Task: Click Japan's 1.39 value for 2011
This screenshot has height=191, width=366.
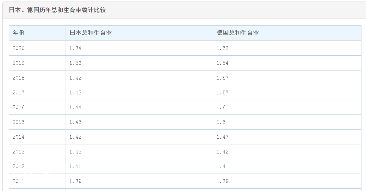Action: [75, 181]
